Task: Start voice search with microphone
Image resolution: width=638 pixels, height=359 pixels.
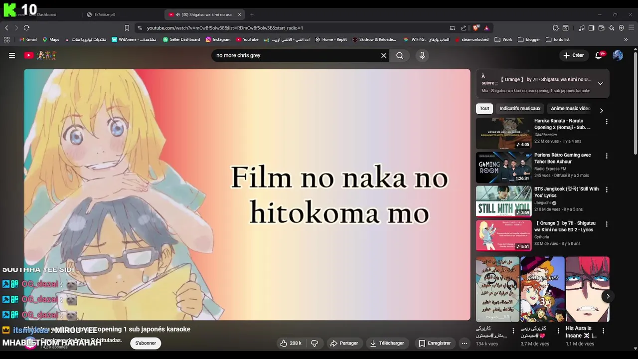Action: coord(422,55)
